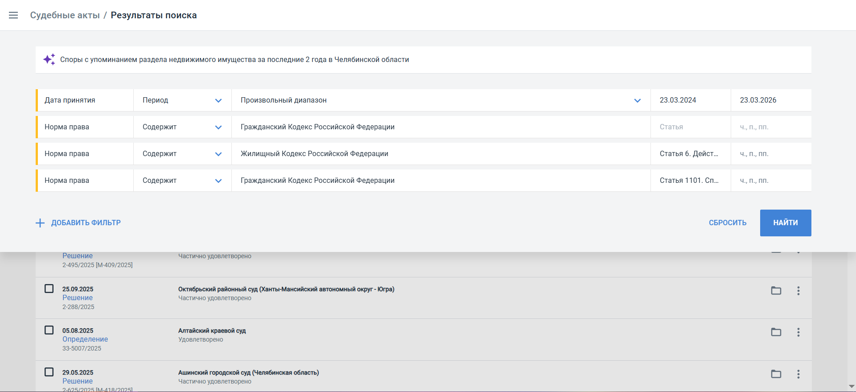Click the AI sparkle search icon
The width and height of the screenshot is (856, 392).
coord(49,59)
